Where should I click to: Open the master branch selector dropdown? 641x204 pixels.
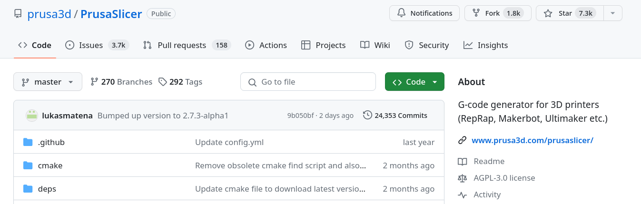48,82
